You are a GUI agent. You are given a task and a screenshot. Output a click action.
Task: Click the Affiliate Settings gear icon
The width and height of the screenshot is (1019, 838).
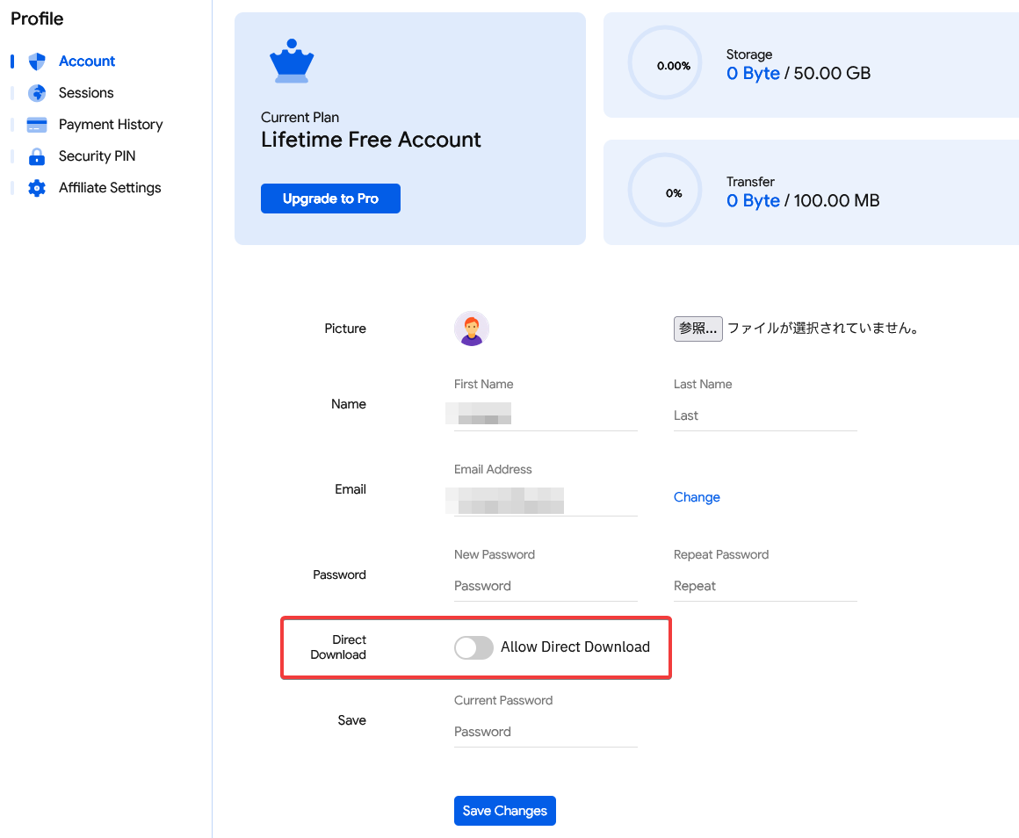[x=37, y=188]
